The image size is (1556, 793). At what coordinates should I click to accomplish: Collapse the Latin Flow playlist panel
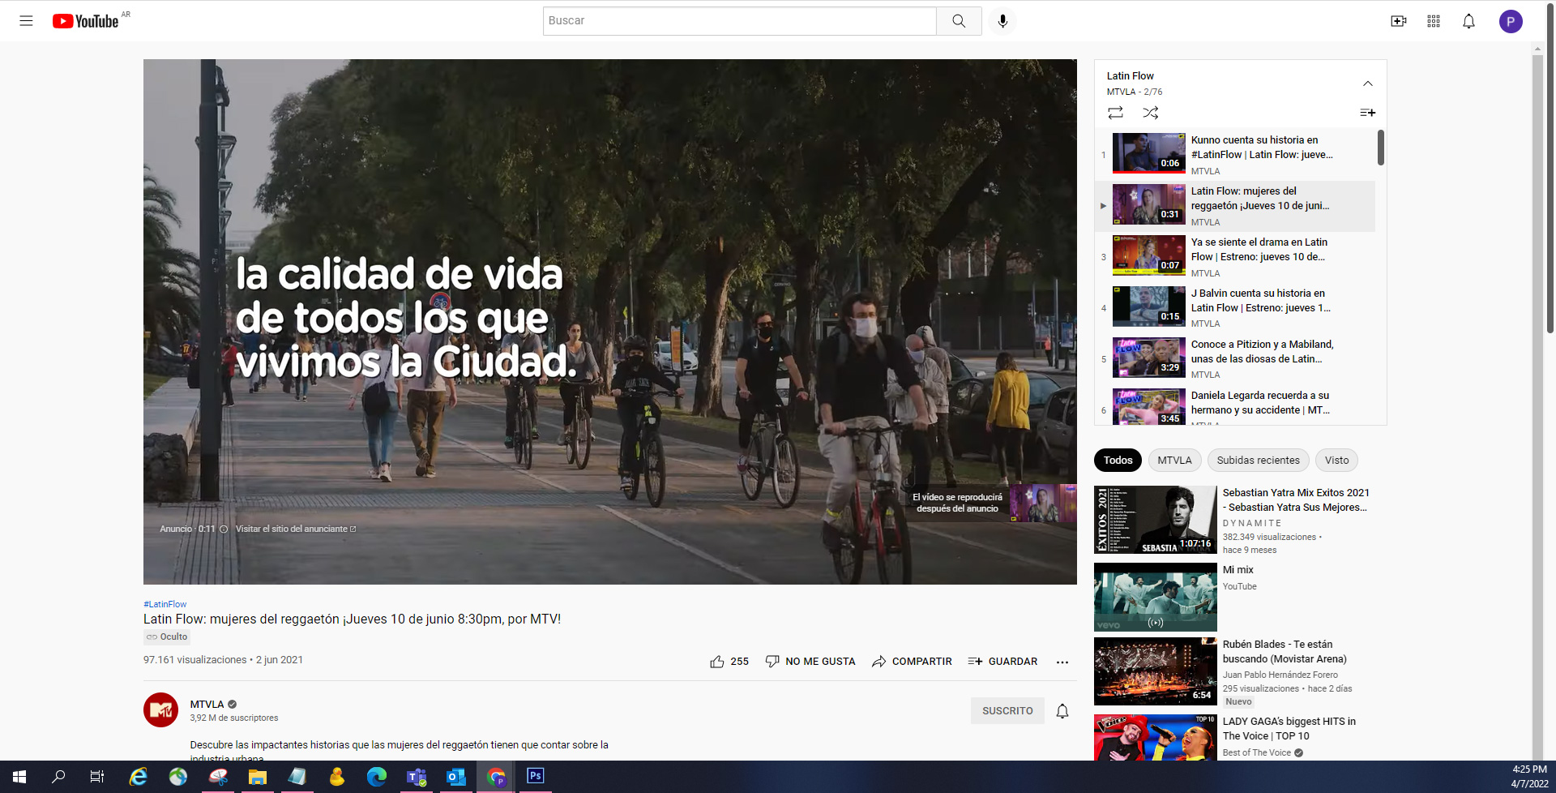coord(1367,84)
